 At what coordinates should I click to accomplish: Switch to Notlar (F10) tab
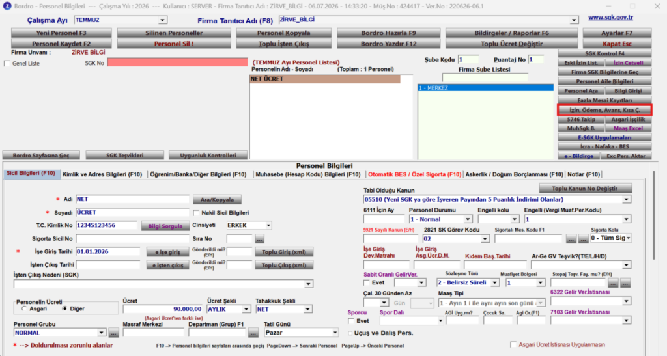point(584,174)
